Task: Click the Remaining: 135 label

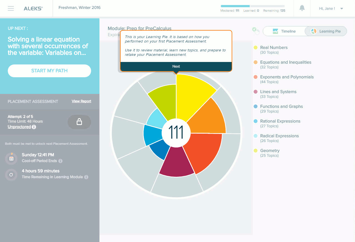Action: [274, 11]
